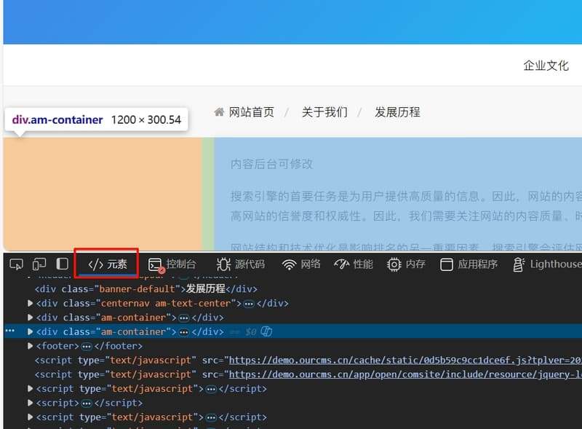Screen dimensions: 582x429
Task: Expand the footer node
Action: click(x=31, y=346)
